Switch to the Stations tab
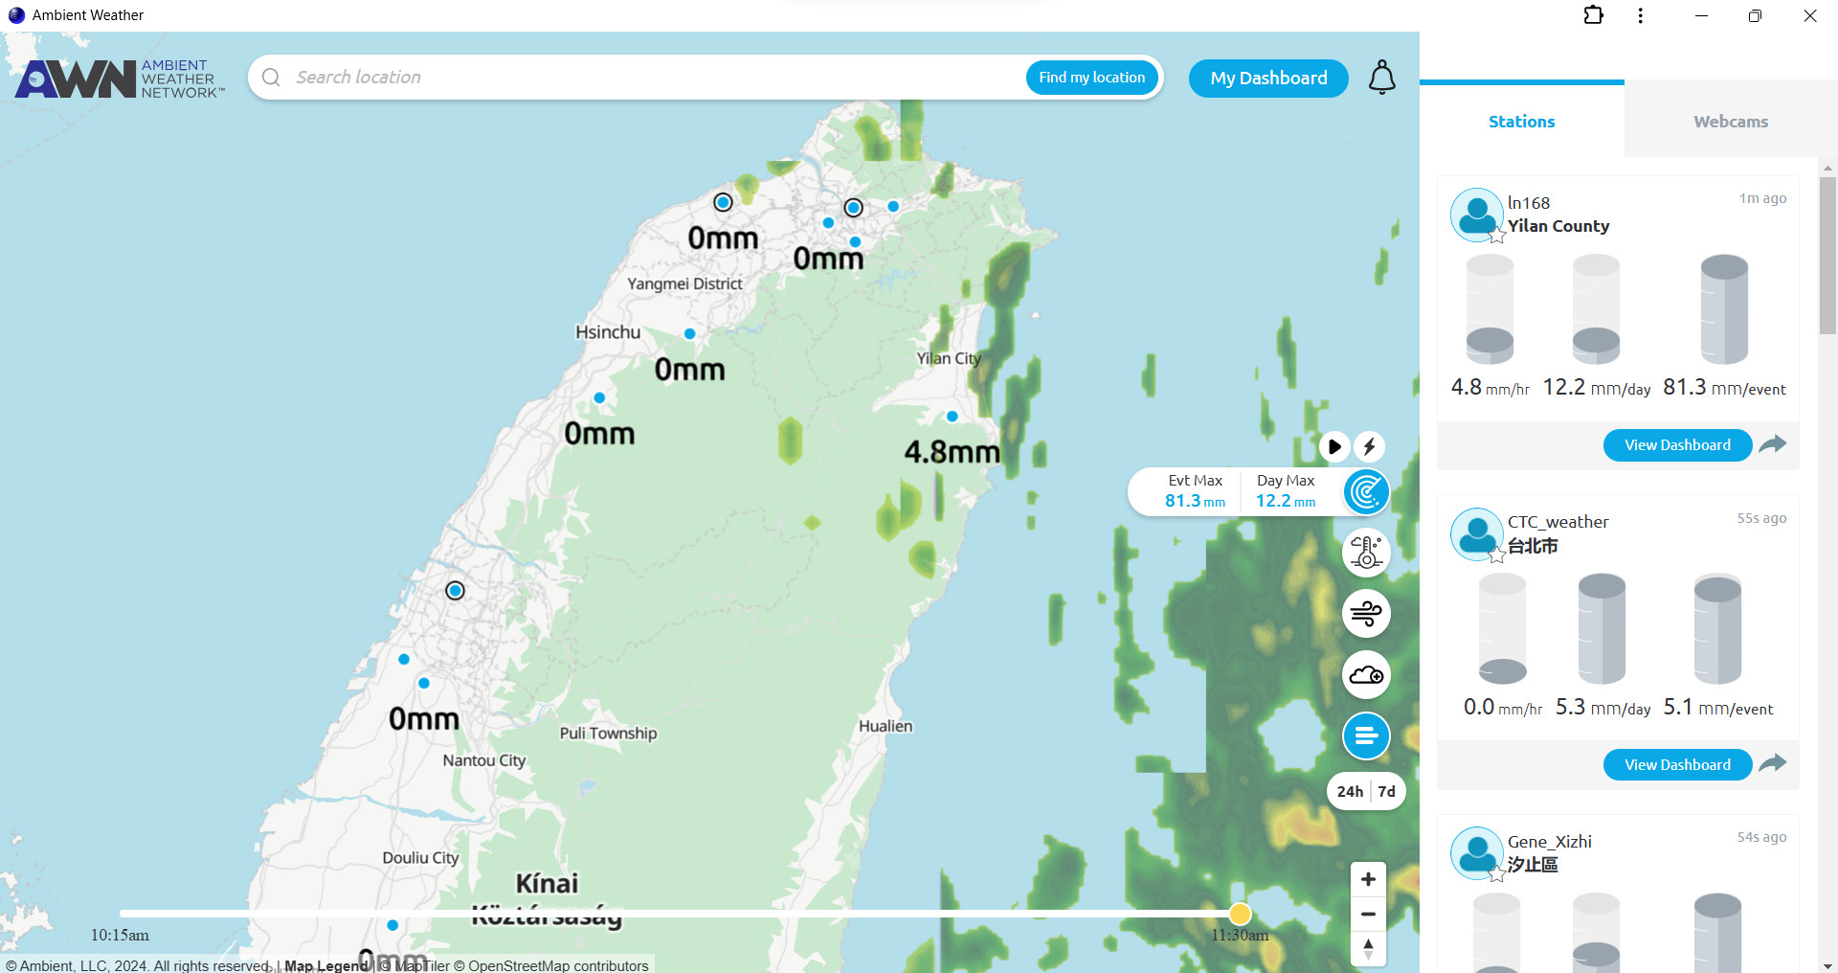1838x973 pixels. click(x=1521, y=122)
